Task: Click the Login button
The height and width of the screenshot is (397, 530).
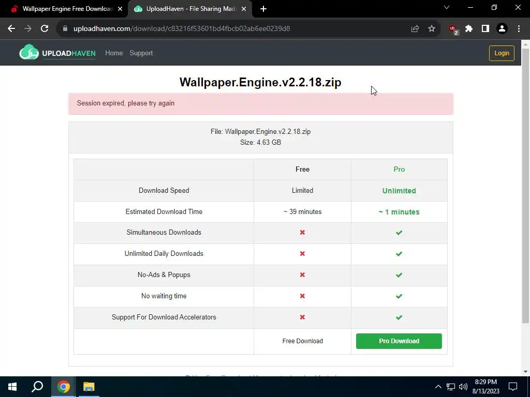Action: click(x=502, y=53)
